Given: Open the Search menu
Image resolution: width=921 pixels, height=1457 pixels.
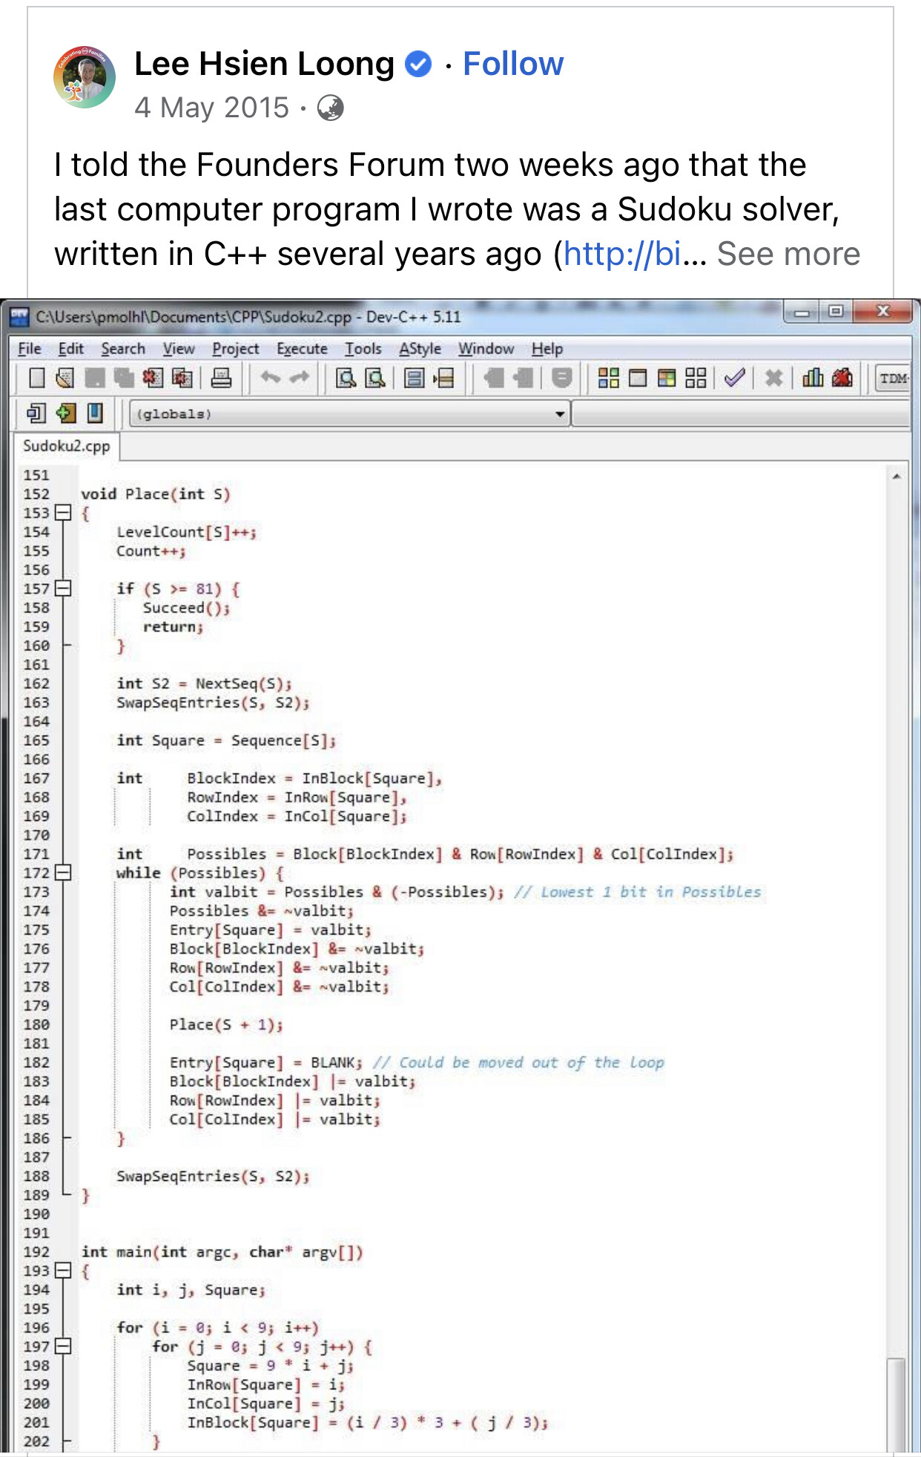Looking at the screenshot, I should [123, 349].
